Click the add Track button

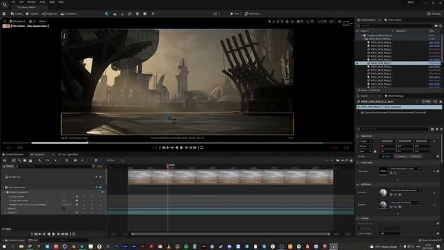(x=8, y=167)
